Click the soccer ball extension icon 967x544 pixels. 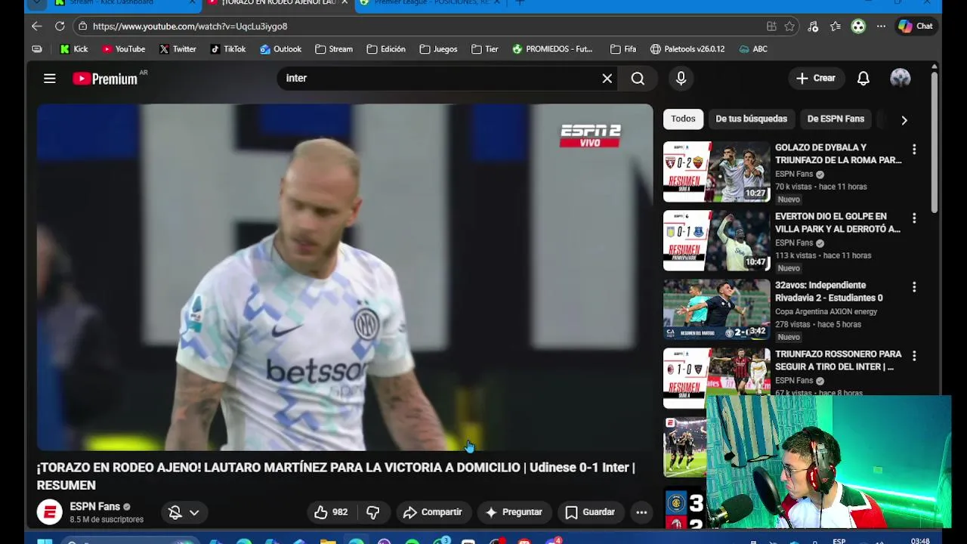pos(858,26)
